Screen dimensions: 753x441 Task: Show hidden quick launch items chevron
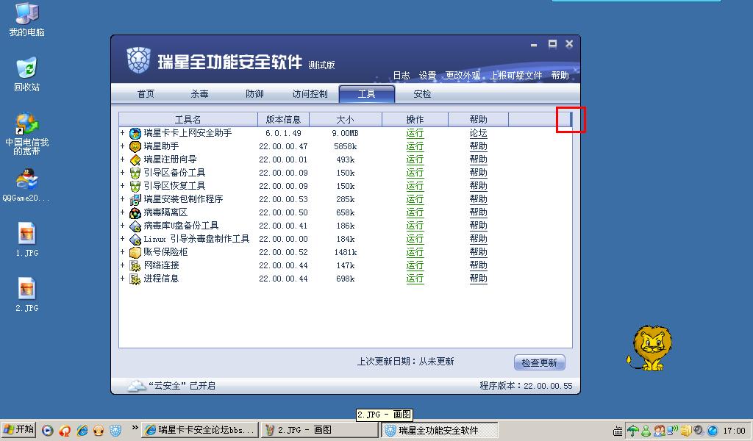coord(135,428)
